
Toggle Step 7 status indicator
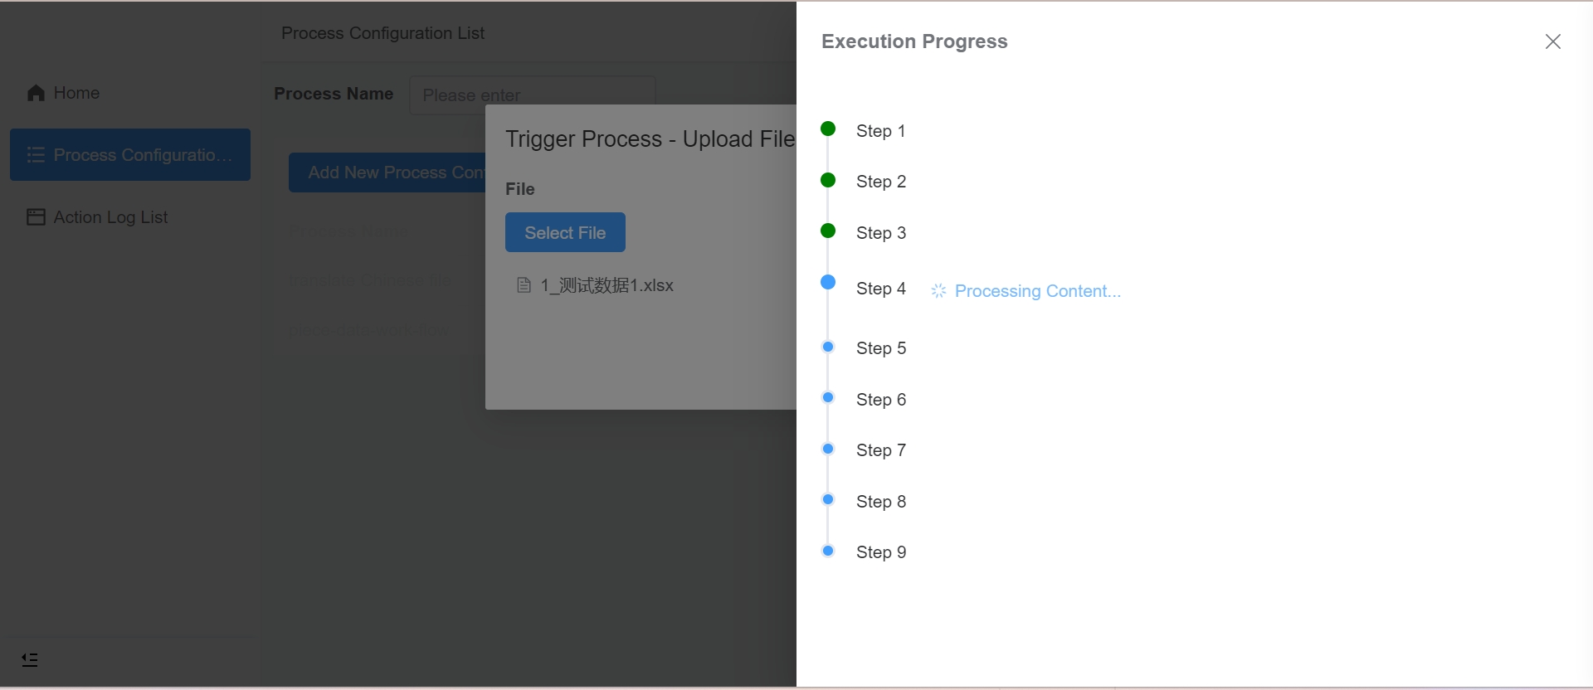point(828,449)
